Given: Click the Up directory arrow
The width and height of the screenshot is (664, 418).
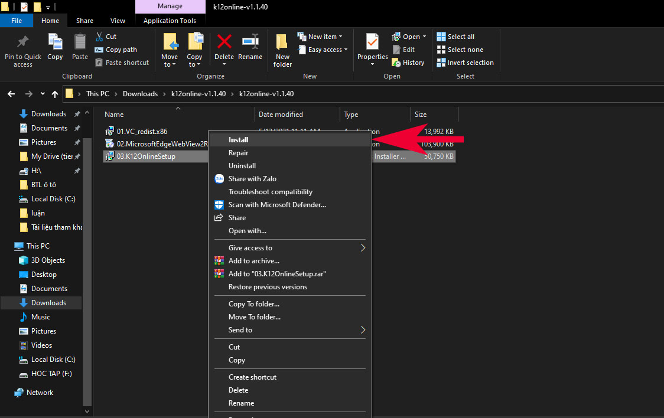Looking at the screenshot, I should [x=55, y=94].
